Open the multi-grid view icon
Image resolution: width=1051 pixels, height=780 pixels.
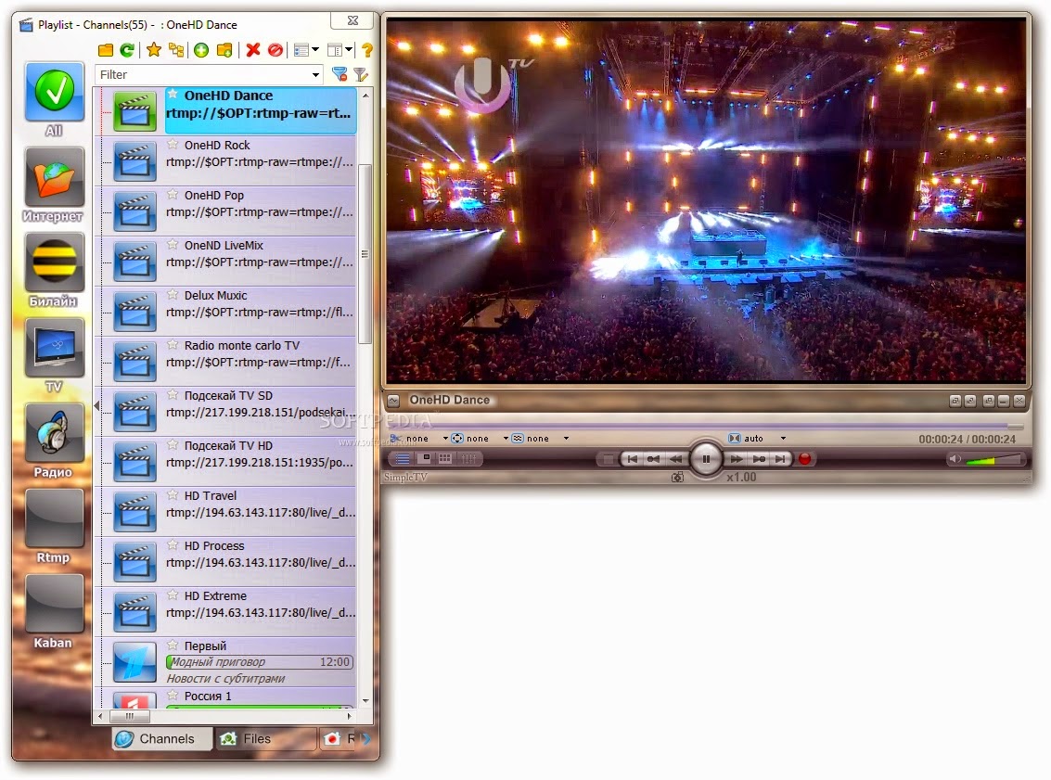coord(445,458)
